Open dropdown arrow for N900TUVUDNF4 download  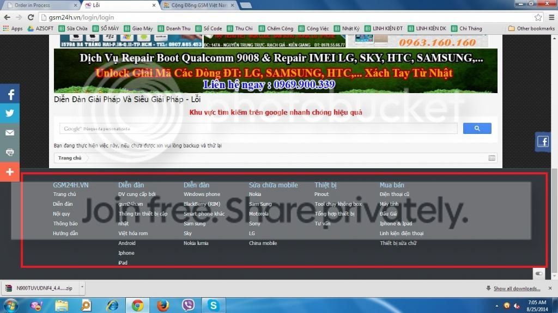click(82, 287)
